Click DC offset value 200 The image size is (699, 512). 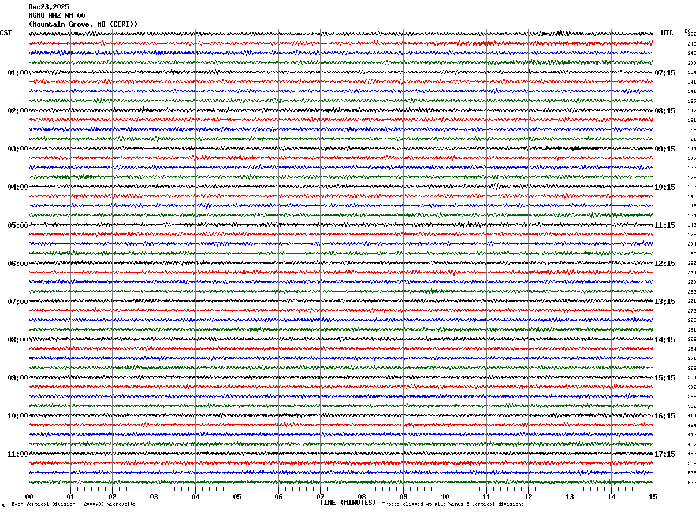coord(692,63)
